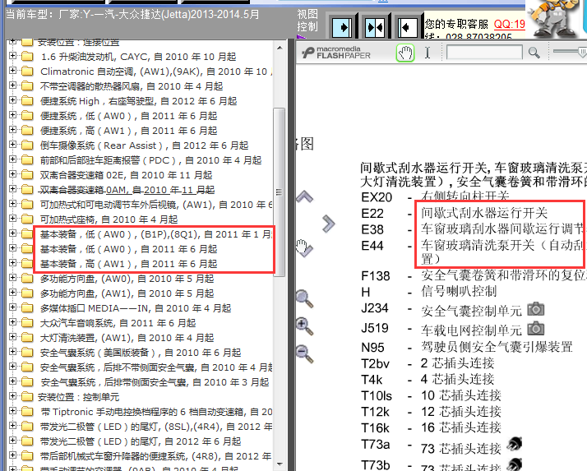The width and height of the screenshot is (587, 471).
Task: Click into the FlashPaper search text field
Action: click(484, 53)
